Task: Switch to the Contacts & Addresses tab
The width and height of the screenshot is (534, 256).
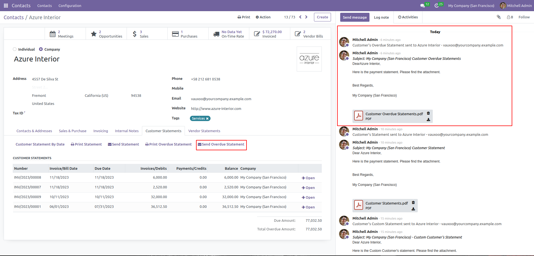Action: pyautogui.click(x=34, y=131)
